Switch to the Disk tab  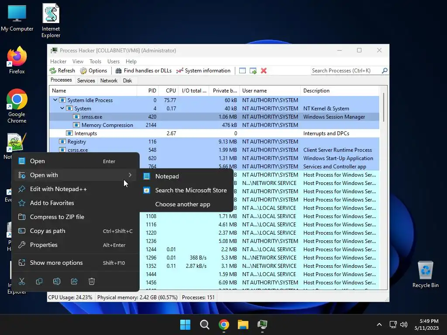coord(127,81)
